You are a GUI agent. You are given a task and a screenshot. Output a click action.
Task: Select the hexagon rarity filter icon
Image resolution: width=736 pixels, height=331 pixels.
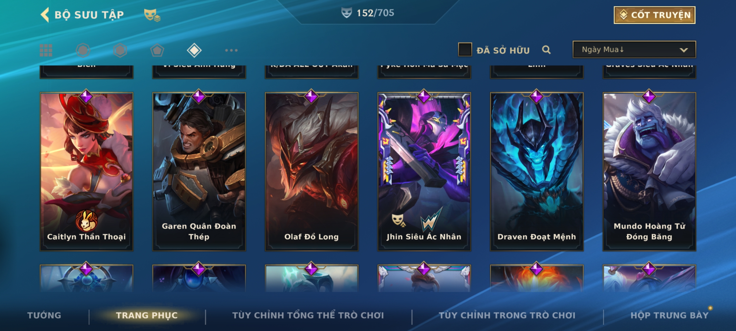(x=120, y=50)
